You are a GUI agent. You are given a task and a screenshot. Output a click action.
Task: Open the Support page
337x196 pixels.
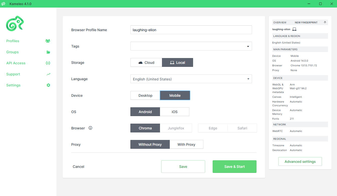[x=13, y=74]
